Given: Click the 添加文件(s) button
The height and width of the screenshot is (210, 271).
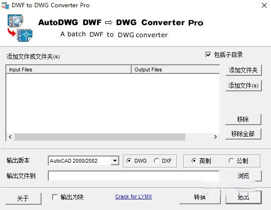Looking at the screenshot, I should (244, 85).
